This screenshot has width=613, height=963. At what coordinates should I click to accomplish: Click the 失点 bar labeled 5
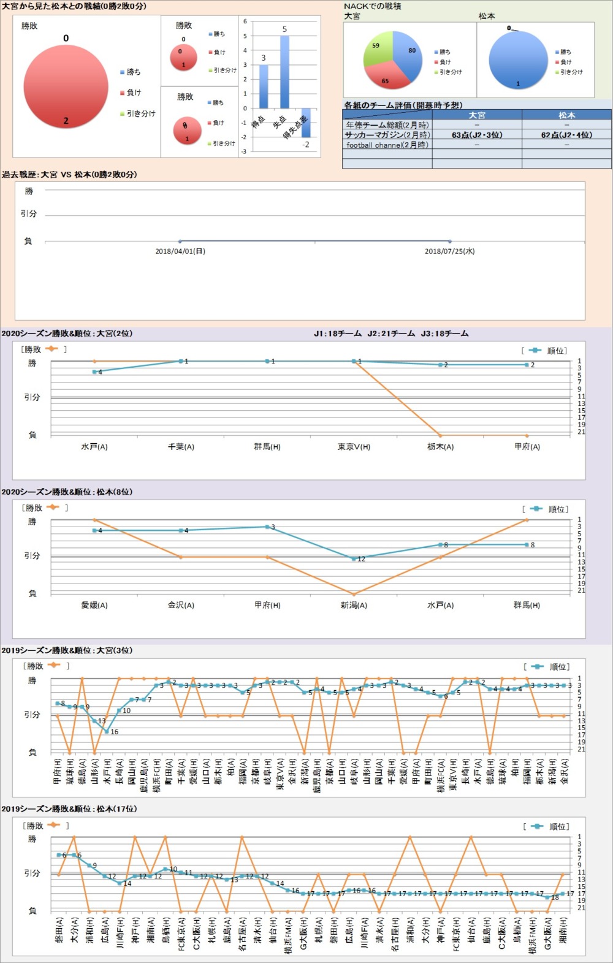tap(284, 72)
